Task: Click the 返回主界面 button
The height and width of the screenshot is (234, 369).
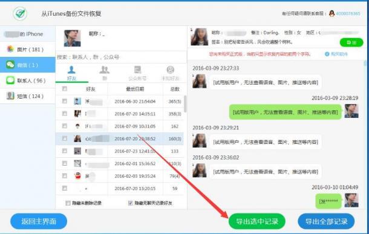Action: tap(39, 221)
